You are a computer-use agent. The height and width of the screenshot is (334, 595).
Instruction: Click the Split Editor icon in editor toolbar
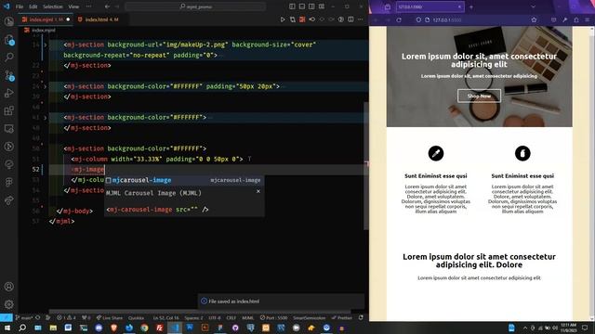click(x=350, y=19)
